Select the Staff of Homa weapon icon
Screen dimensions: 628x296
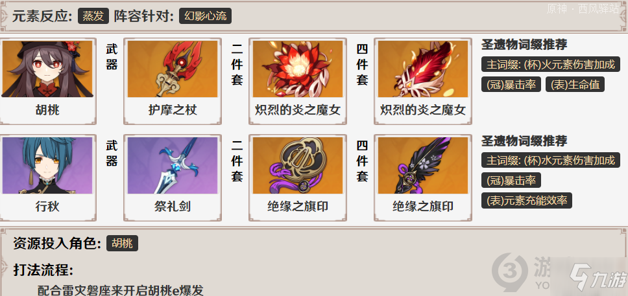coord(173,69)
